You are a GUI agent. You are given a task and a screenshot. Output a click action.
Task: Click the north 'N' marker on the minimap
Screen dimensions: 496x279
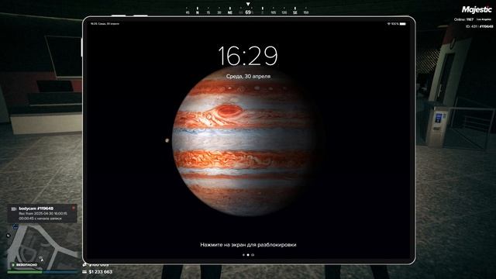9,236
